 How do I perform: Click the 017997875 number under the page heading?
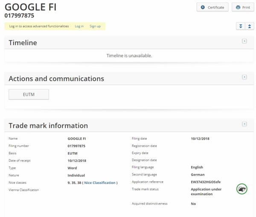19,16
